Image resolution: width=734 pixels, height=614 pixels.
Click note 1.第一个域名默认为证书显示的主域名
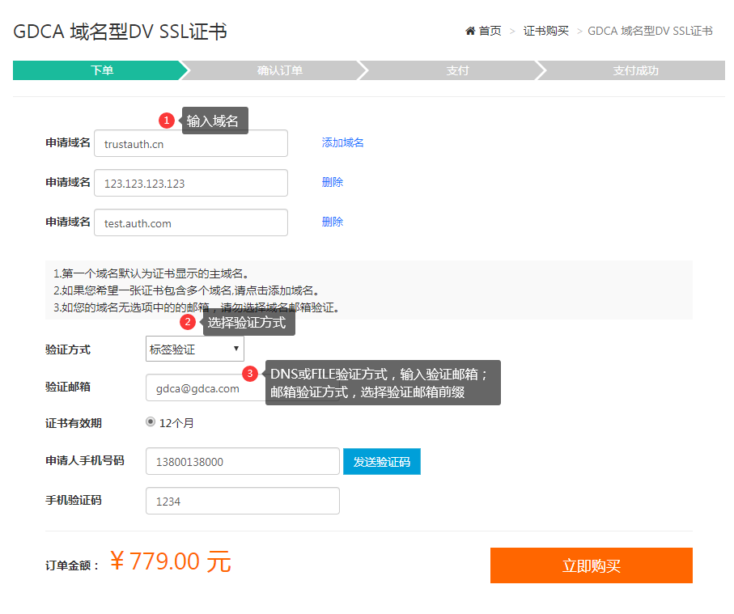[x=151, y=273]
